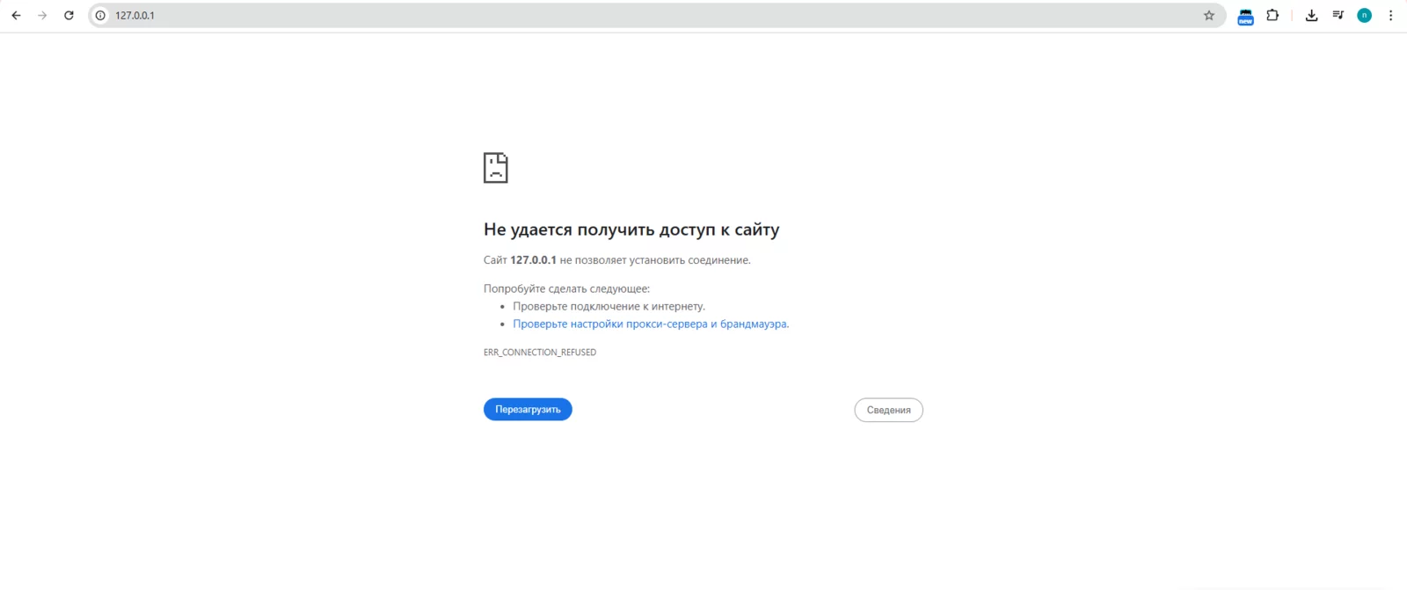1407x590 pixels.
Task: Open the profile avatar labeled "n"
Action: pyautogui.click(x=1364, y=15)
